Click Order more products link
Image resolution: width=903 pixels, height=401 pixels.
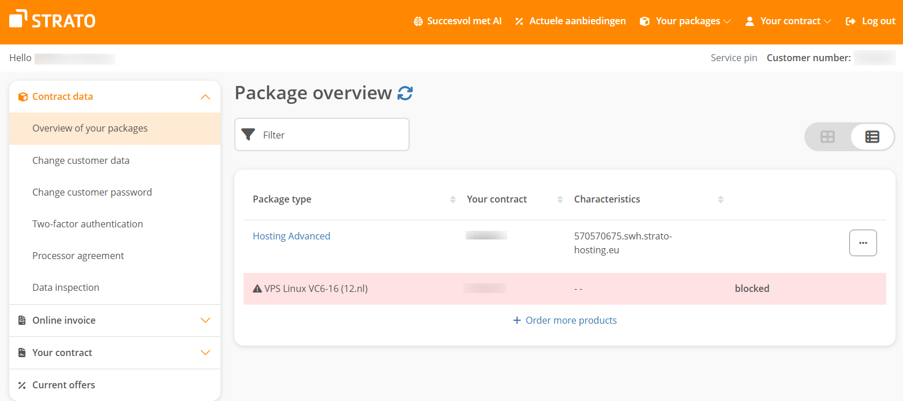click(571, 320)
